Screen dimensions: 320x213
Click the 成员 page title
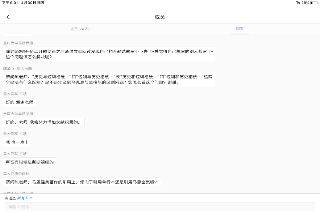coord(159,17)
